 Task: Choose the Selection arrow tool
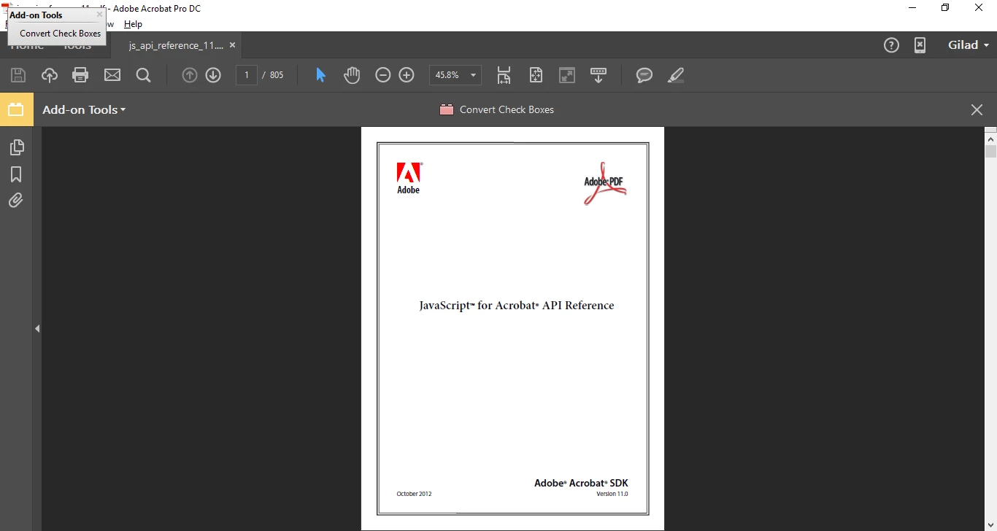(320, 75)
